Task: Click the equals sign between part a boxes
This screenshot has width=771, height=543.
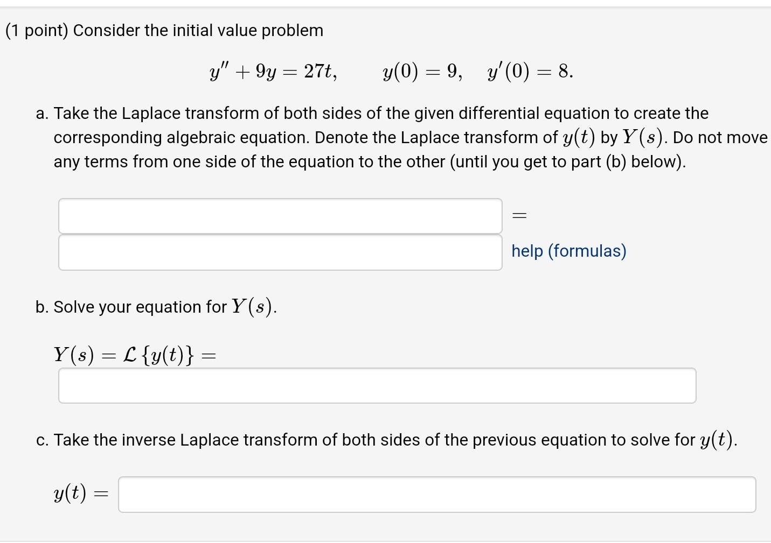Action: point(519,215)
